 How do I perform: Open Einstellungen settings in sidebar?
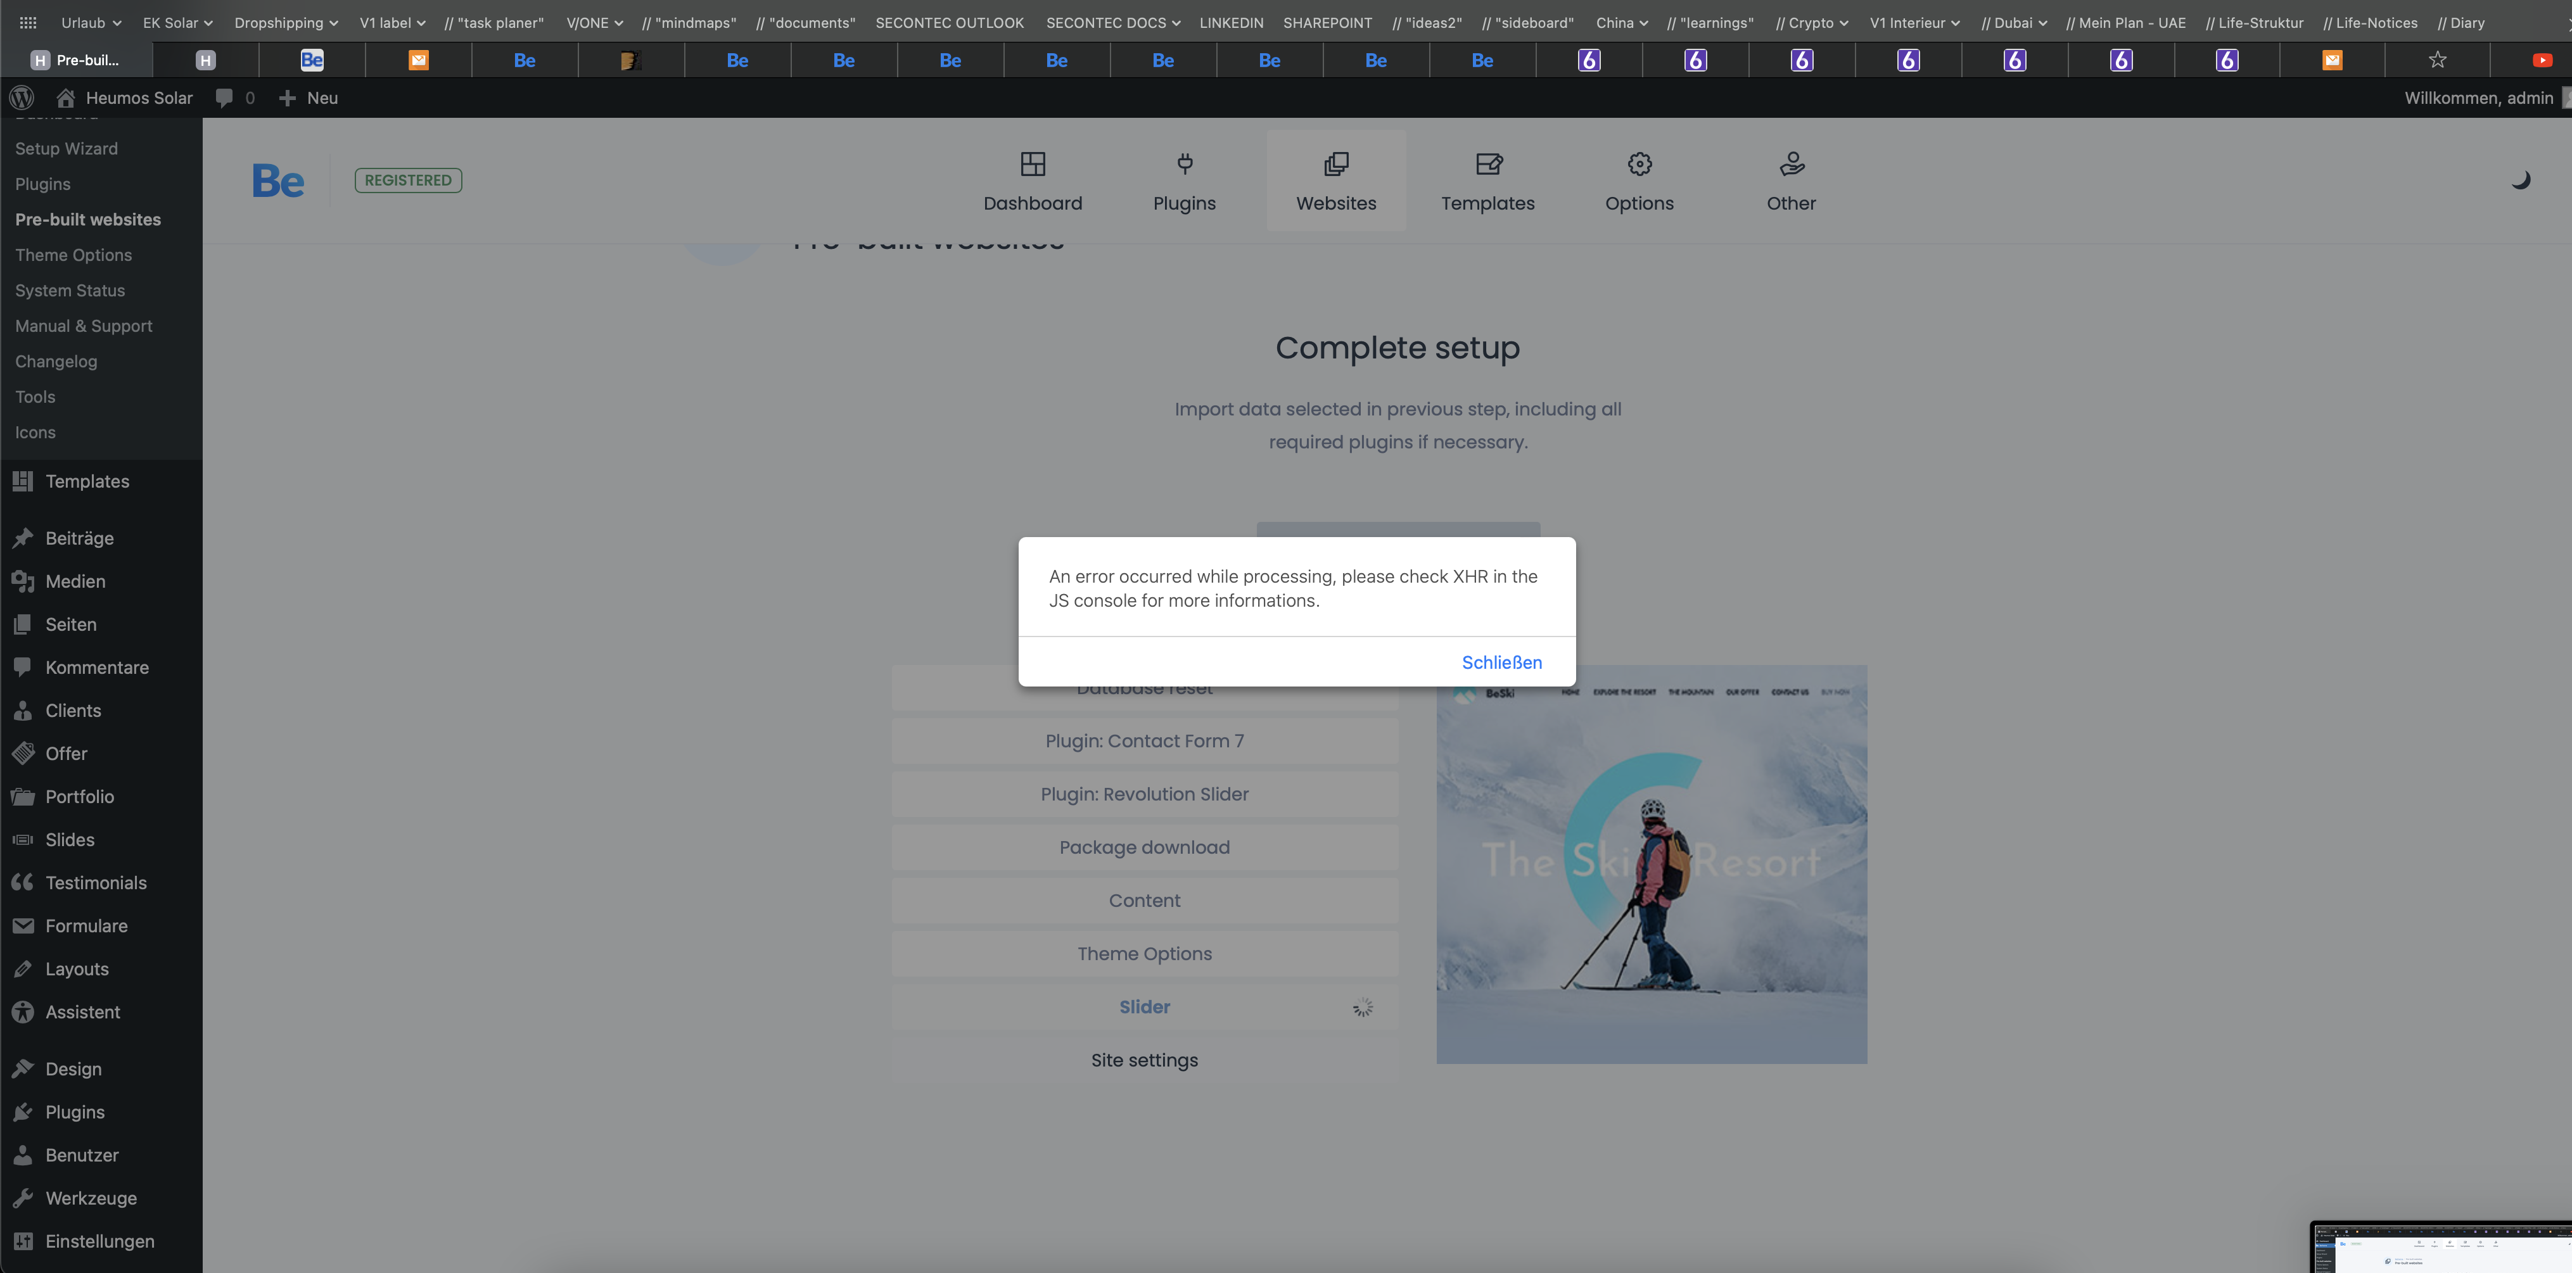click(101, 1241)
